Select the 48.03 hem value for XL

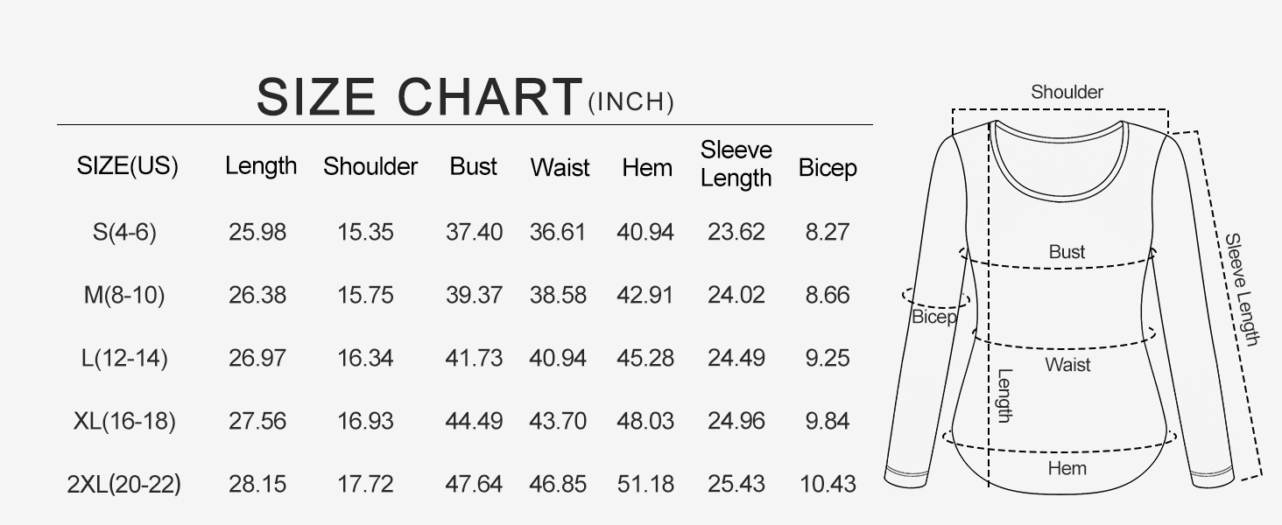pos(645,421)
